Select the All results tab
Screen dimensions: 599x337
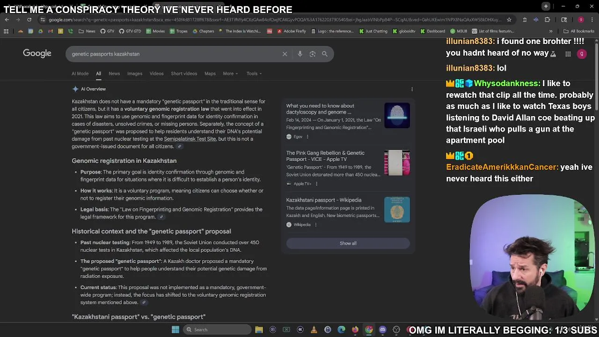(98, 73)
